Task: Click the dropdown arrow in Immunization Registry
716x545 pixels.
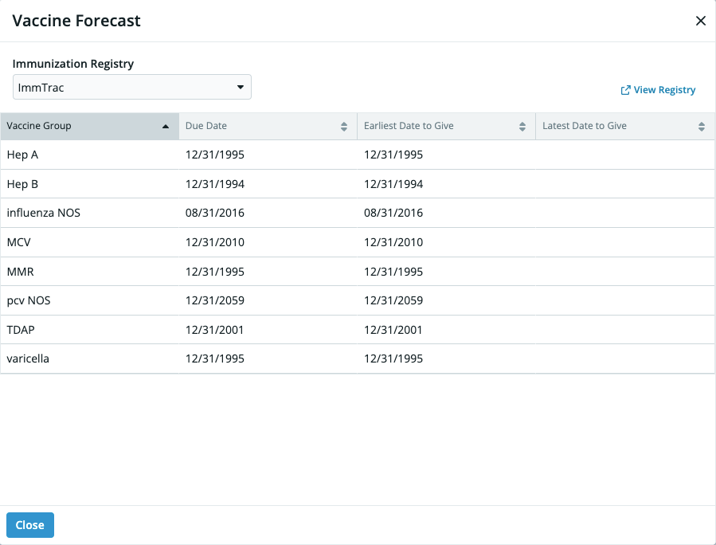Action: coord(241,88)
